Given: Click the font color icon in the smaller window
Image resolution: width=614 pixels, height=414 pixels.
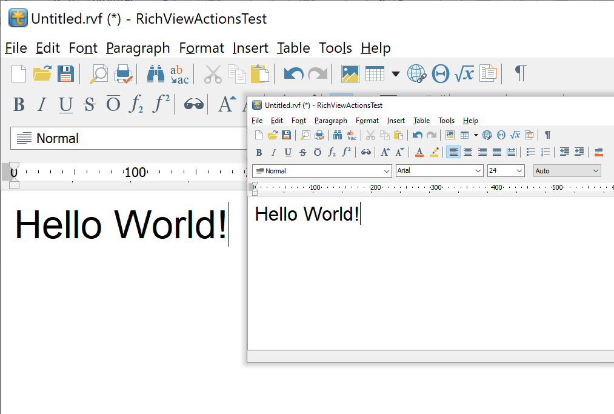Looking at the screenshot, I should coord(419,152).
